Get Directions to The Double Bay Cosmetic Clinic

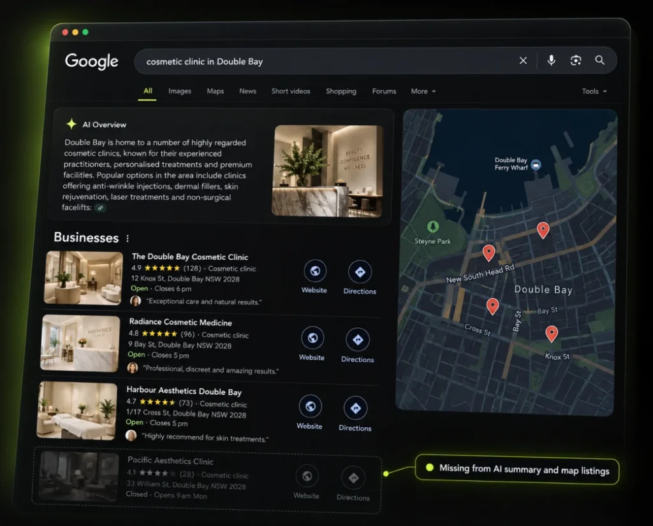[360, 272]
